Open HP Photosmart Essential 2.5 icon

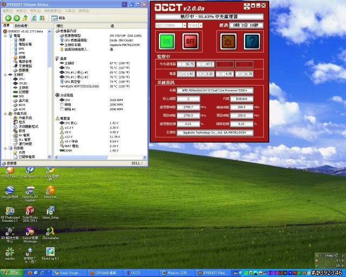click(x=10, y=214)
